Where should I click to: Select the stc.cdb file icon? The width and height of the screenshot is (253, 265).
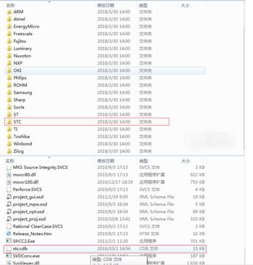pos(9,248)
